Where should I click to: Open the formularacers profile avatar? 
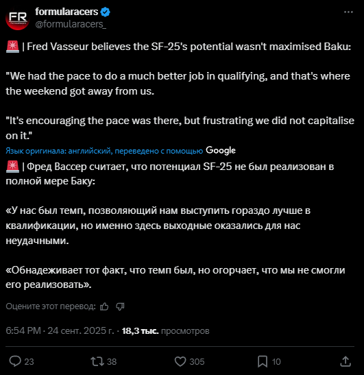17,19
